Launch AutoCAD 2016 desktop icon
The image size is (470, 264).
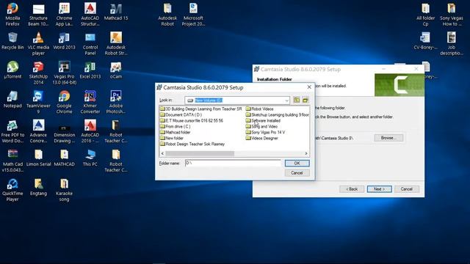pyautogui.click(x=90, y=131)
